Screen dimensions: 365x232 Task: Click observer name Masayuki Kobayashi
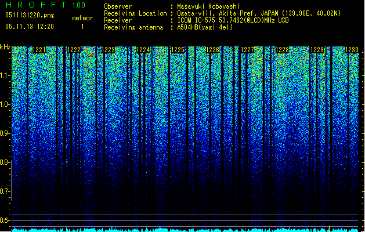(x=208, y=6)
